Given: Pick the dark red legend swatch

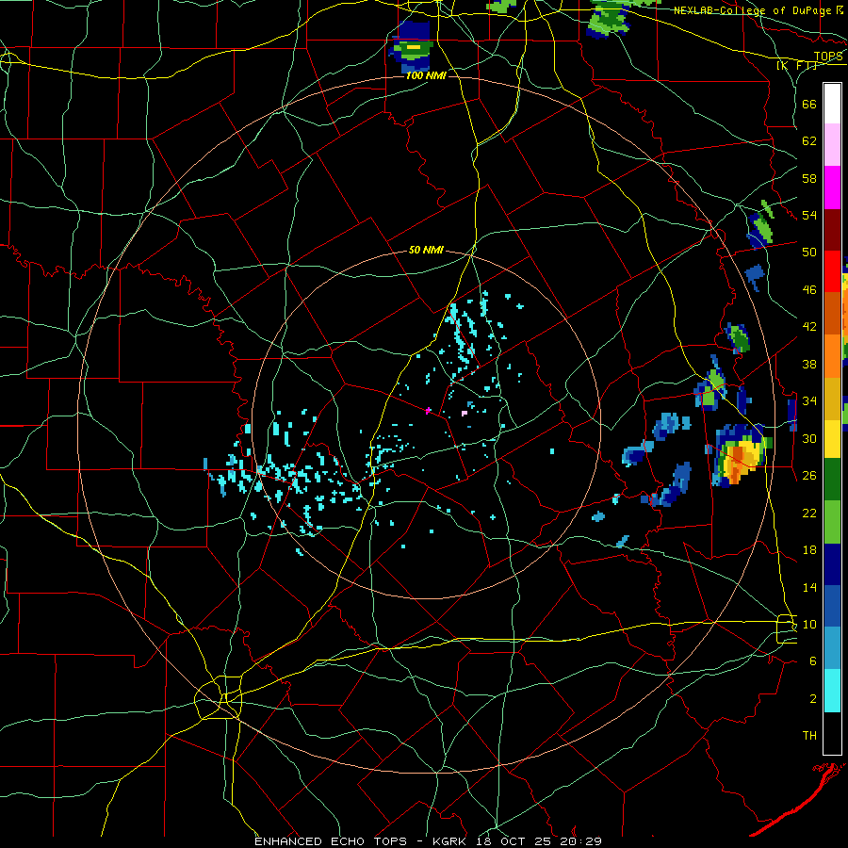Looking at the screenshot, I should [x=832, y=229].
